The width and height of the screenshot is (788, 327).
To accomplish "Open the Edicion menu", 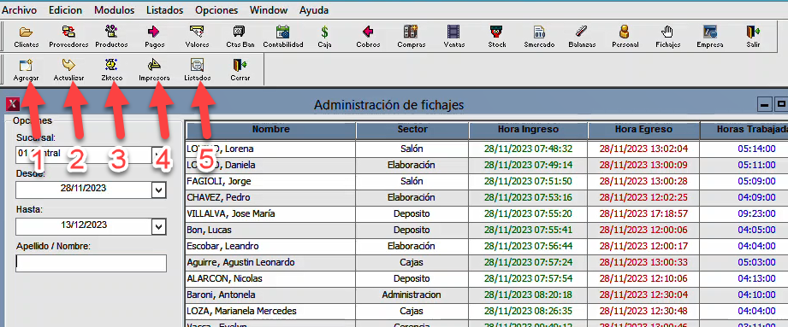I will pyautogui.click(x=65, y=10).
